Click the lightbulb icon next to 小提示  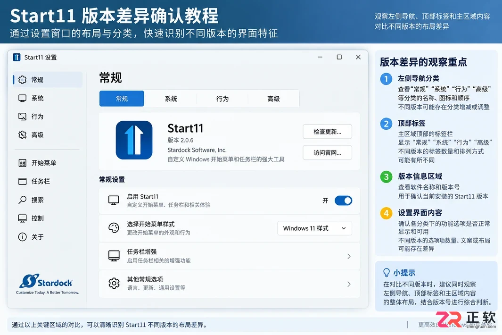[387, 273]
